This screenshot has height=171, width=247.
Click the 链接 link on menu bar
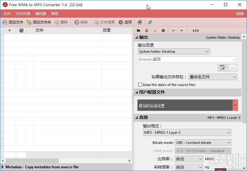(240, 14)
